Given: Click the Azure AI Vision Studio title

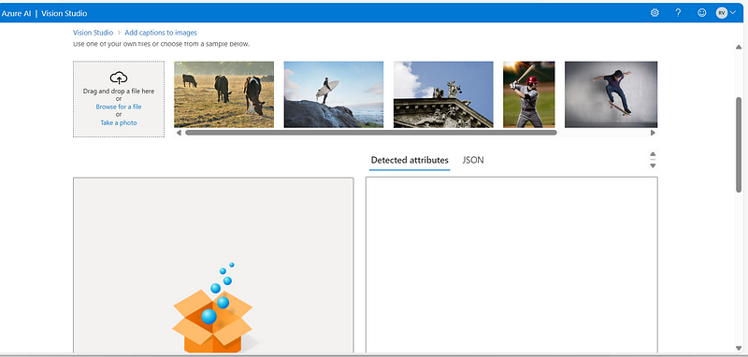Looking at the screenshot, I should click(44, 13).
